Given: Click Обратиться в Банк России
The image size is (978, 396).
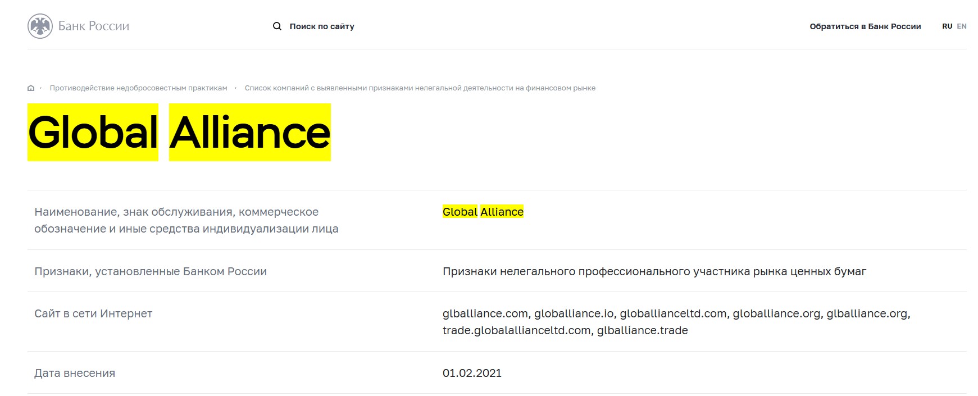Looking at the screenshot, I should point(865,26).
